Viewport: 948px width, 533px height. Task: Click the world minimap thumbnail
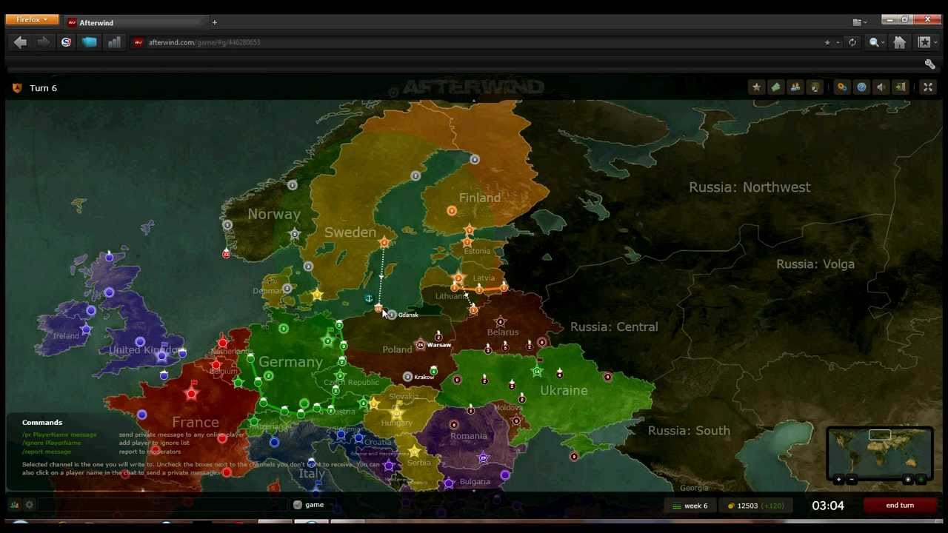(880, 451)
